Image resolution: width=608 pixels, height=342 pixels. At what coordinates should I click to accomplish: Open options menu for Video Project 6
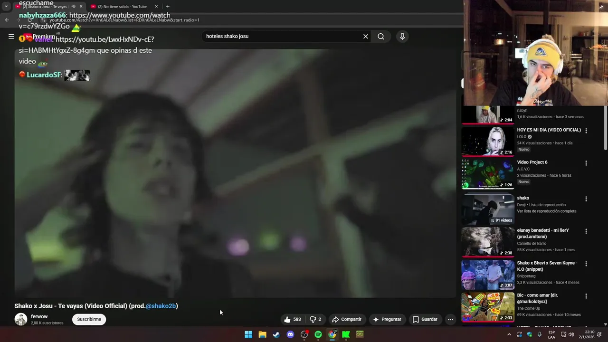[x=586, y=163]
